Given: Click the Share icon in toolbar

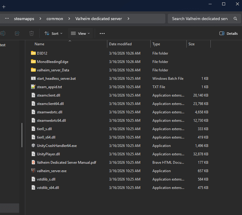Looking at the screenshot, I should [x=17, y=33].
